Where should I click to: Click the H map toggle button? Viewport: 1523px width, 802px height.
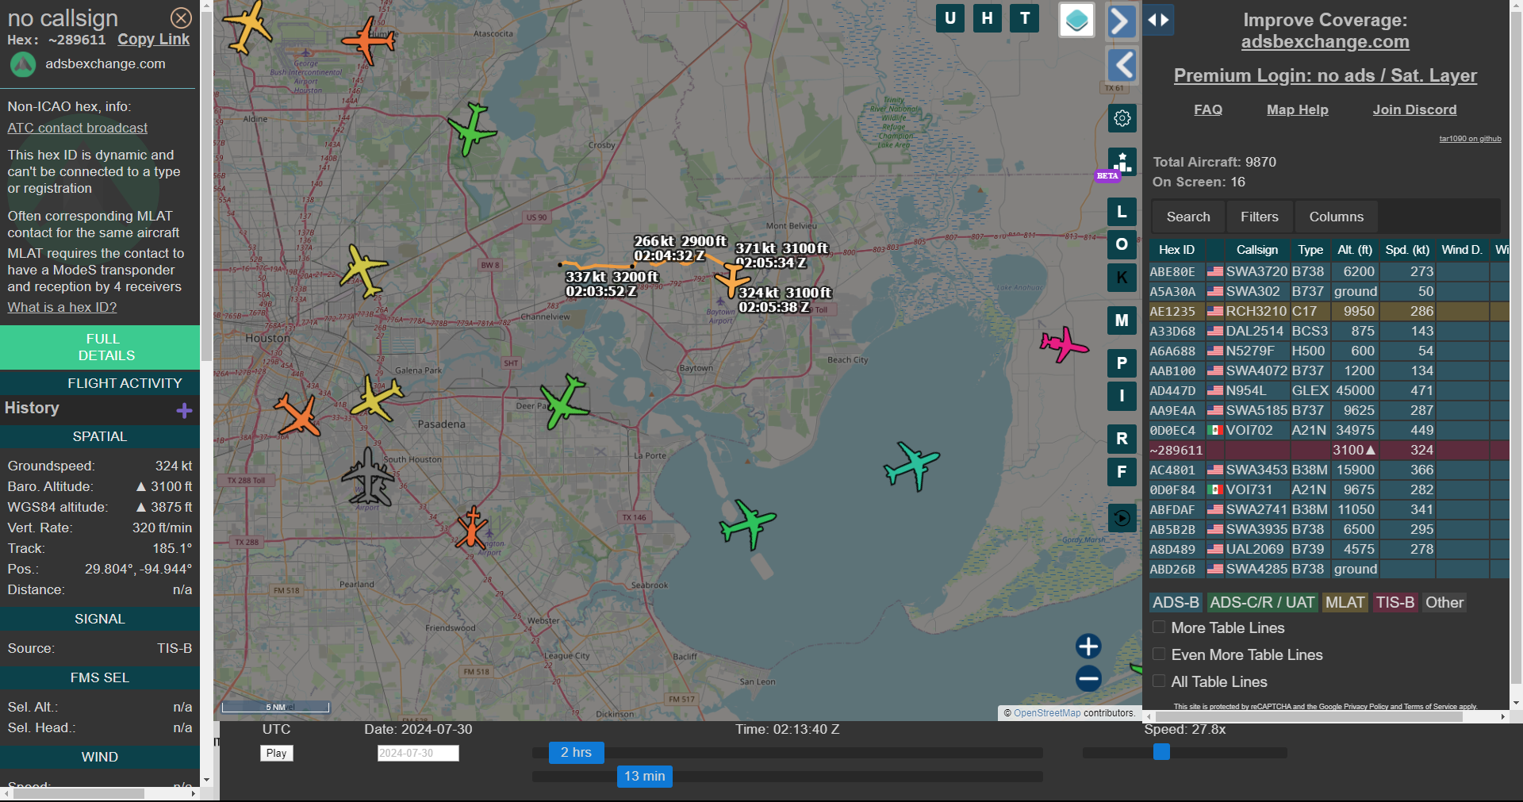coord(988,17)
